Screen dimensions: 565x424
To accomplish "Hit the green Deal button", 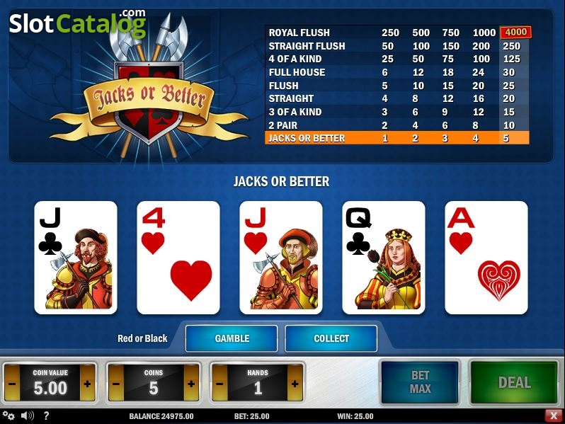I will click(x=514, y=382).
